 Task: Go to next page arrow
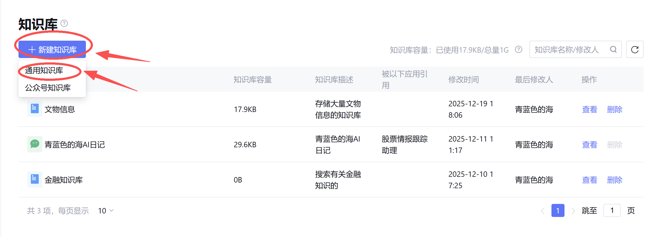[573, 211]
